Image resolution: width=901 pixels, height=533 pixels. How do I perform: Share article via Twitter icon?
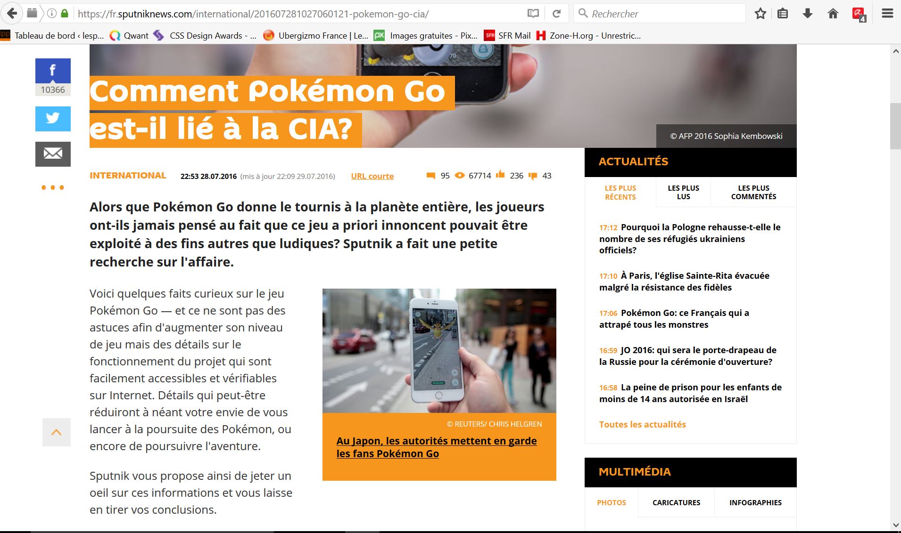pos(53,119)
